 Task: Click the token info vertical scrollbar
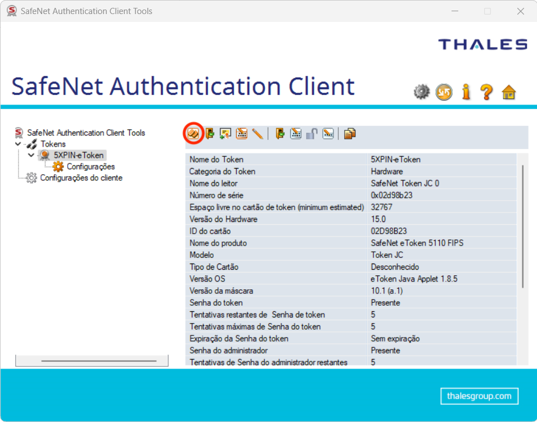pos(522,226)
